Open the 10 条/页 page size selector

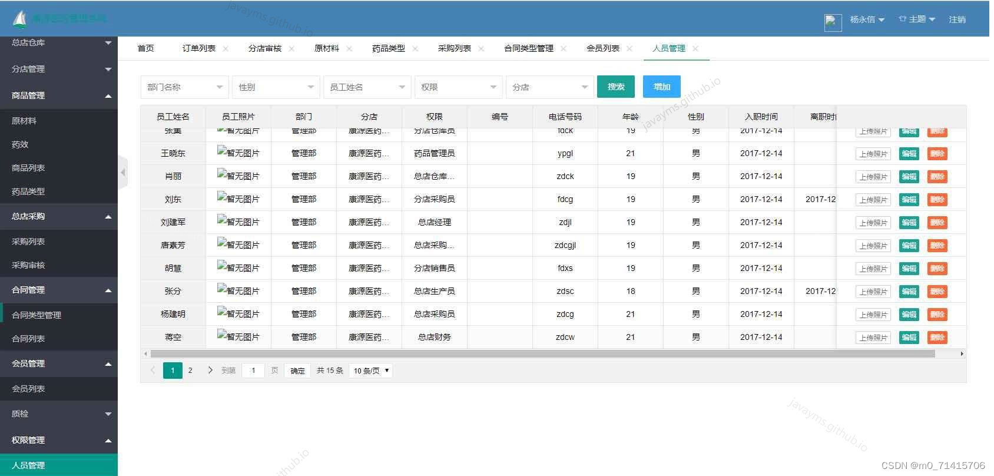[x=371, y=371]
